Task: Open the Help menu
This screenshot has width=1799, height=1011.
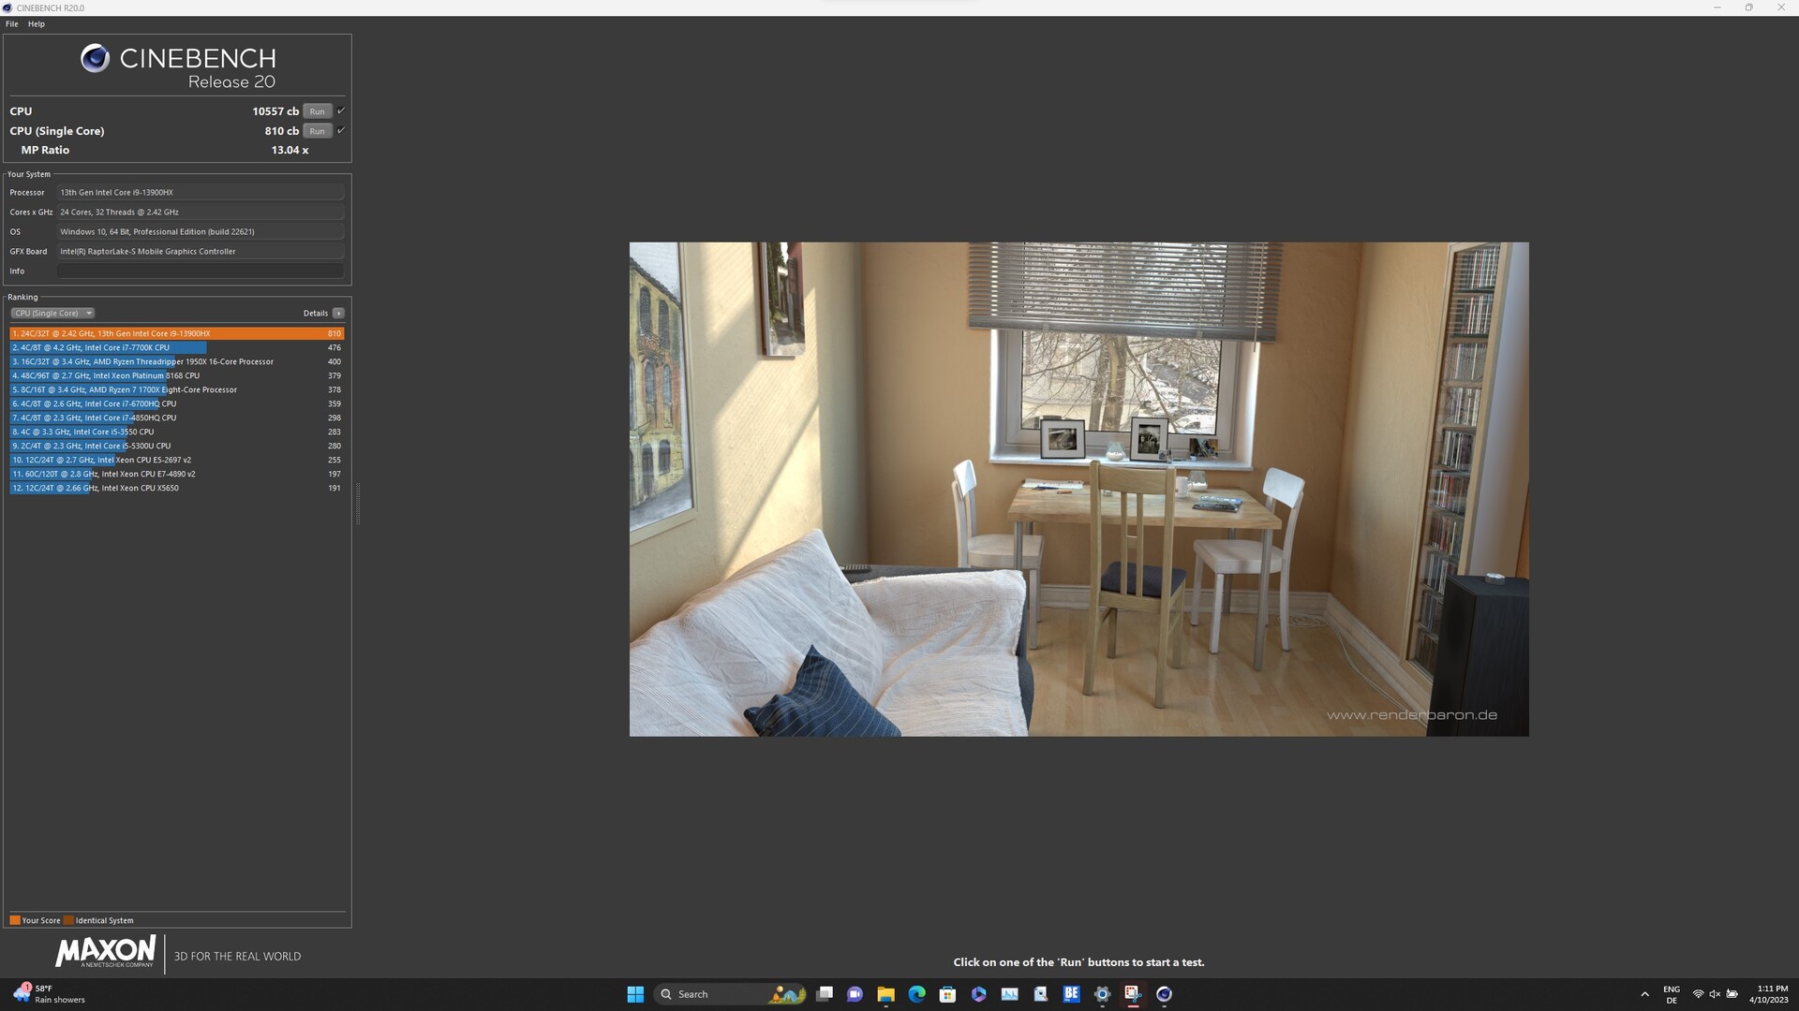Action: [37, 24]
